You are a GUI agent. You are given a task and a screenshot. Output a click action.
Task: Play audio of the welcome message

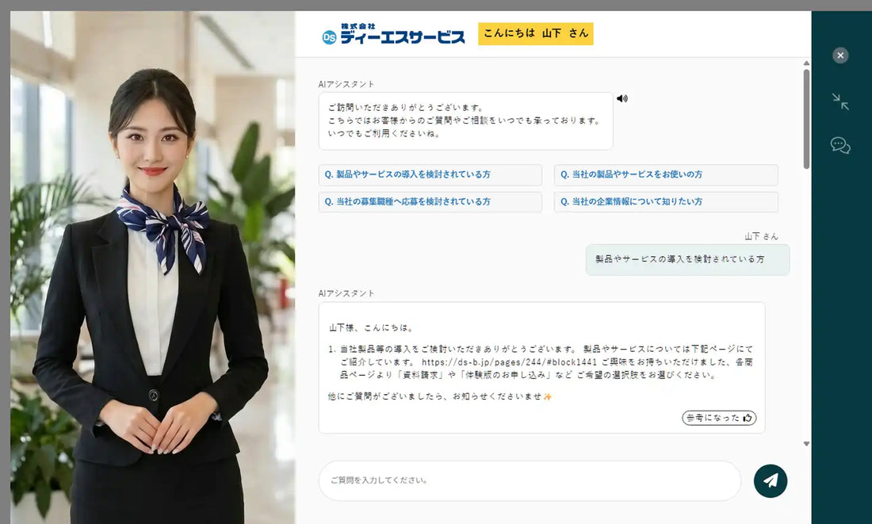coord(621,98)
